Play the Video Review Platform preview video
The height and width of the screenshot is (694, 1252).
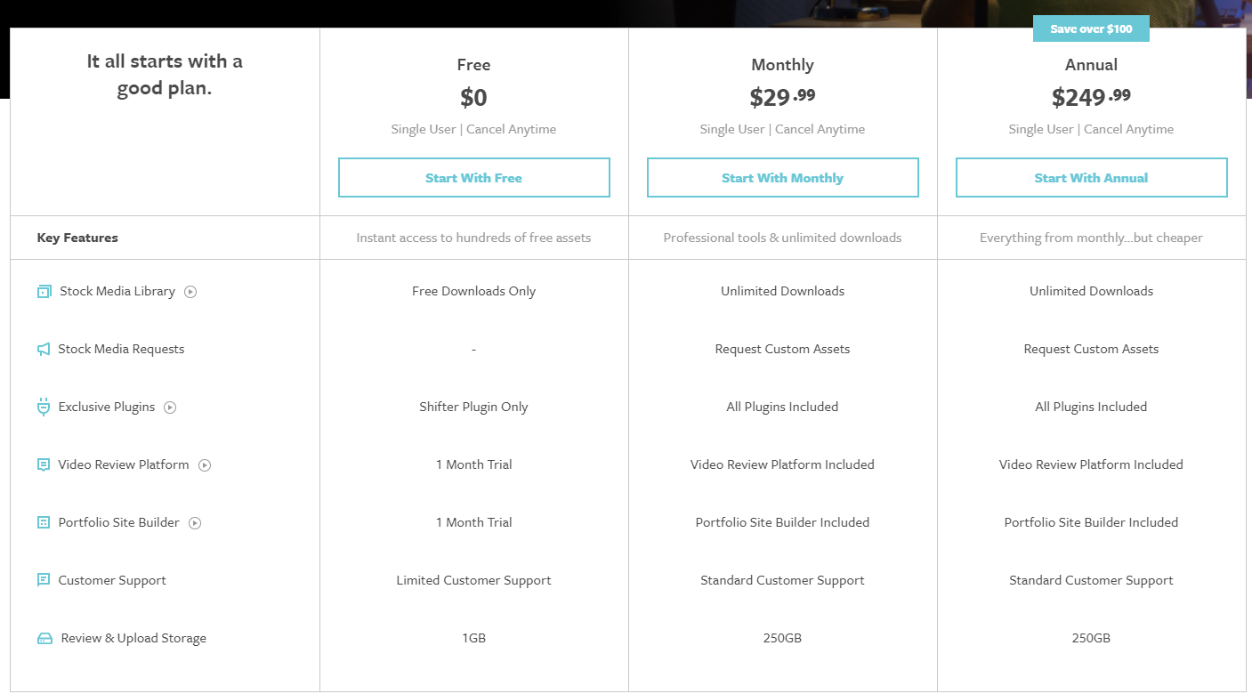(205, 465)
